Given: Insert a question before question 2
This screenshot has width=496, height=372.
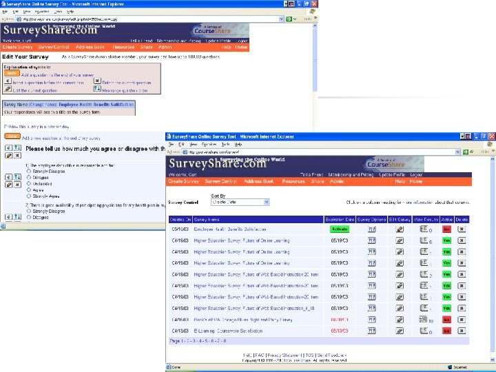Looking at the screenshot, I should [9, 217].
